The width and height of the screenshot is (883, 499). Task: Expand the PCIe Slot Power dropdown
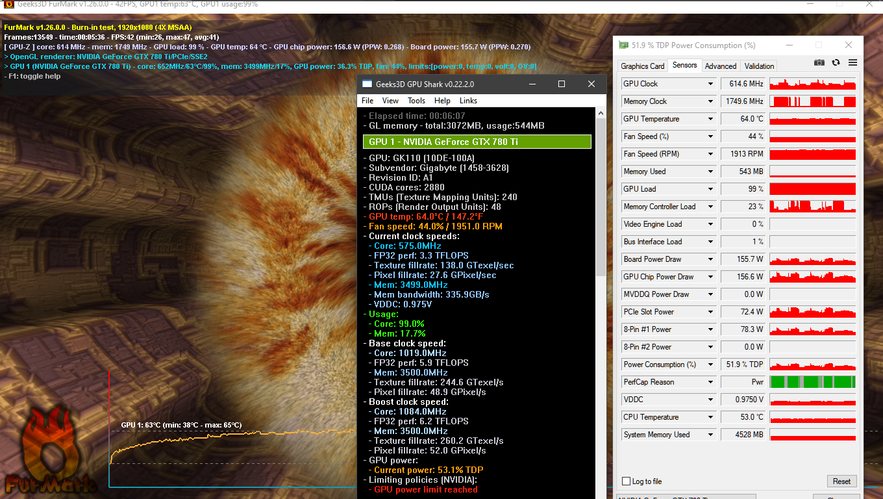pyautogui.click(x=710, y=312)
